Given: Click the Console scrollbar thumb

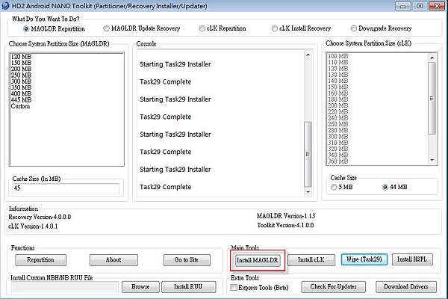Looking at the screenshot, I should tap(308, 154).
